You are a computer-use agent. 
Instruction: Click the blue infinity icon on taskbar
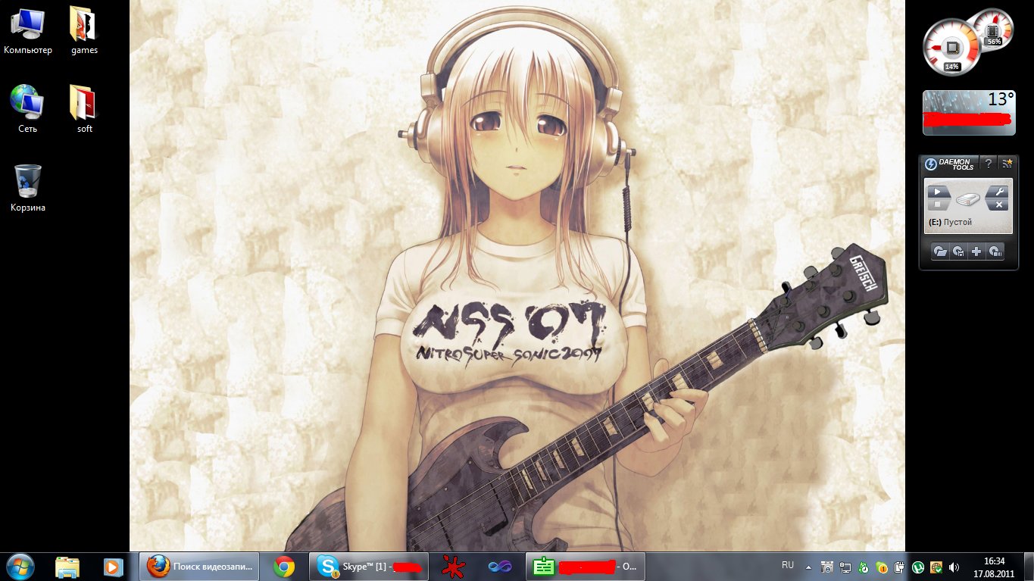(499, 567)
